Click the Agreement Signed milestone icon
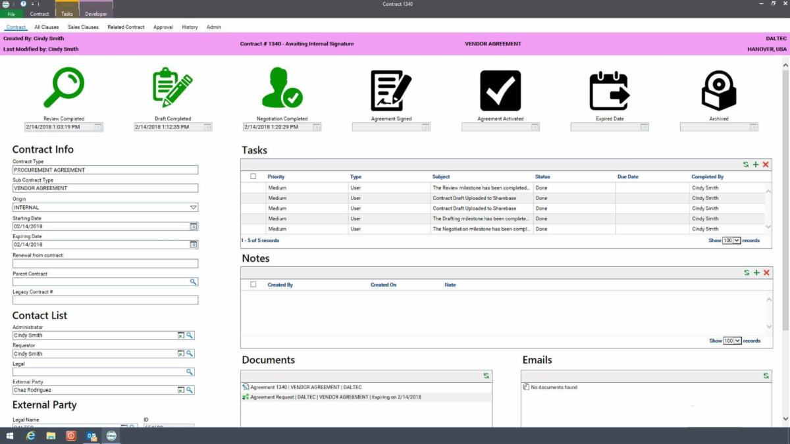This screenshot has width=790, height=444. click(x=391, y=90)
